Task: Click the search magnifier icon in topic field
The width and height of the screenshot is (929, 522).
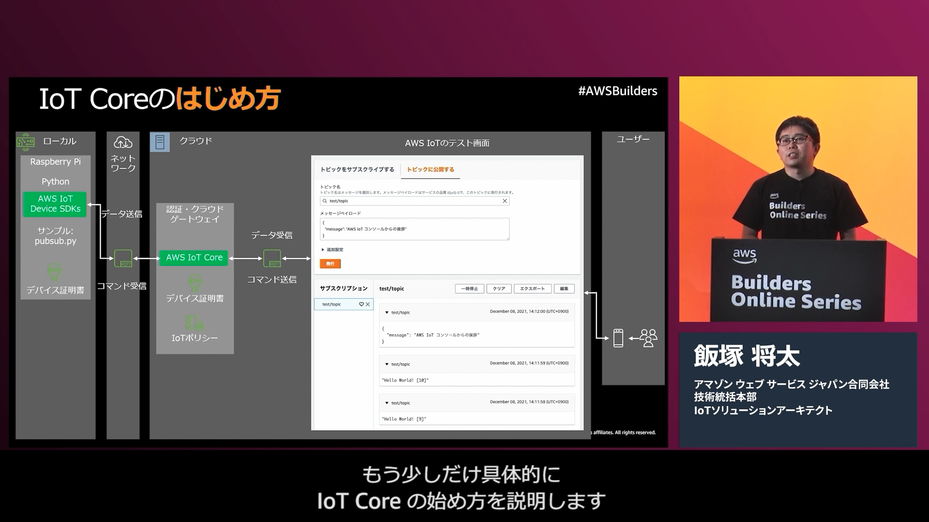Action: [x=325, y=201]
